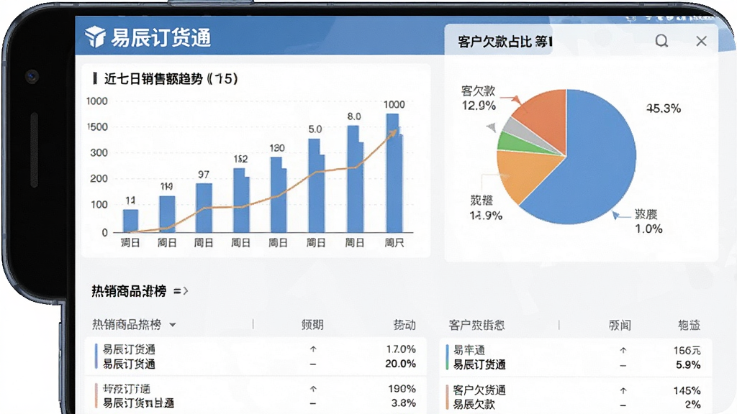Click the 45.3% pie label
The image size is (737, 414).
coord(663,109)
